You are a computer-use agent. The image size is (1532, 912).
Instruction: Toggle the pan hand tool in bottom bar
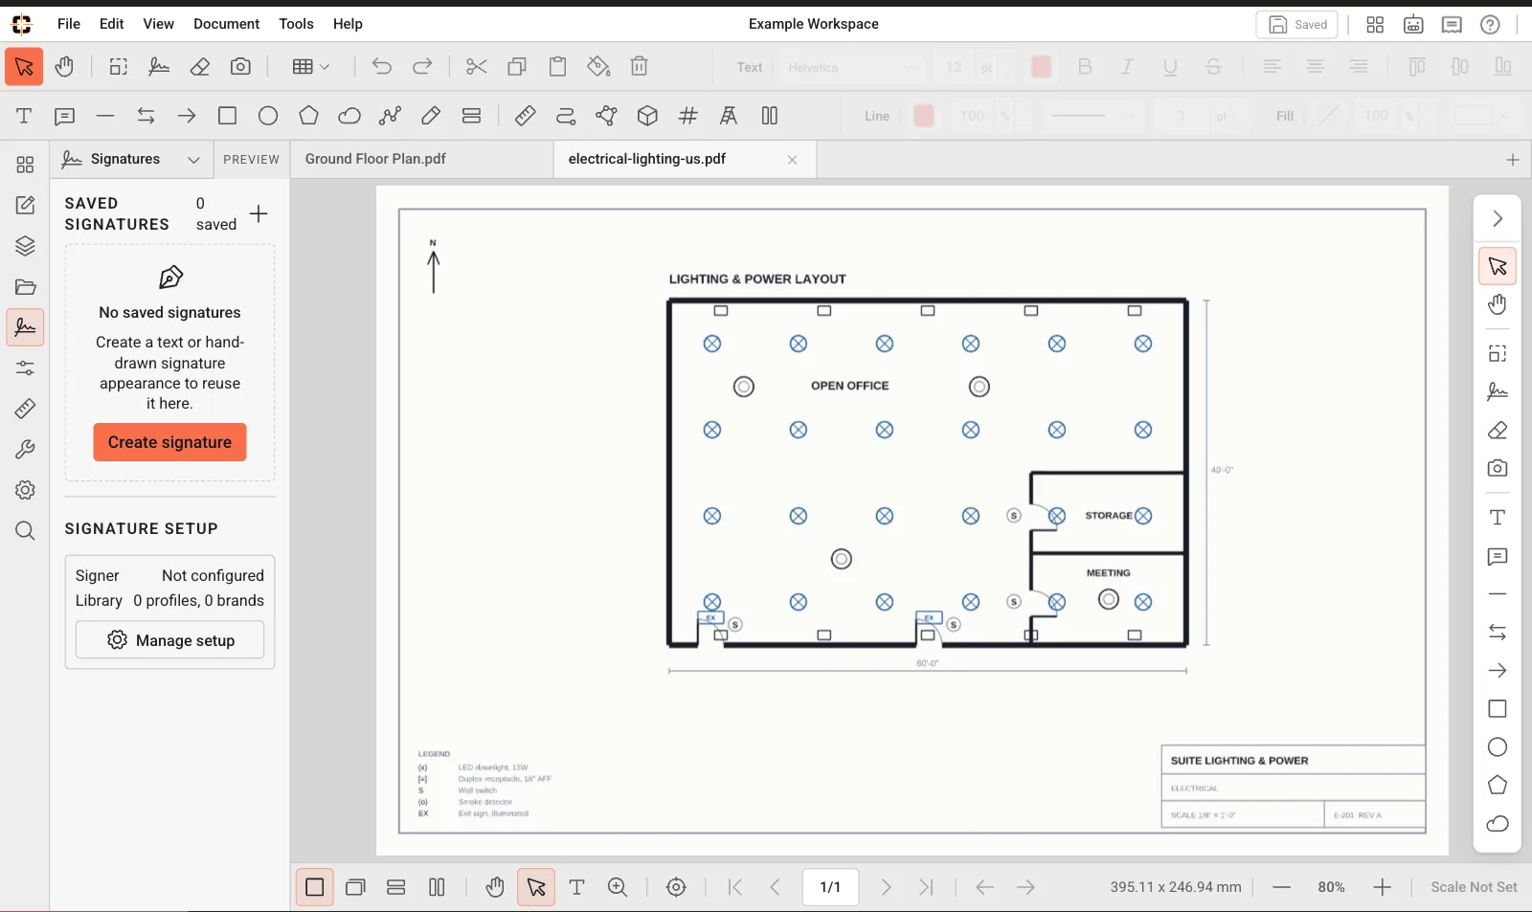point(494,887)
